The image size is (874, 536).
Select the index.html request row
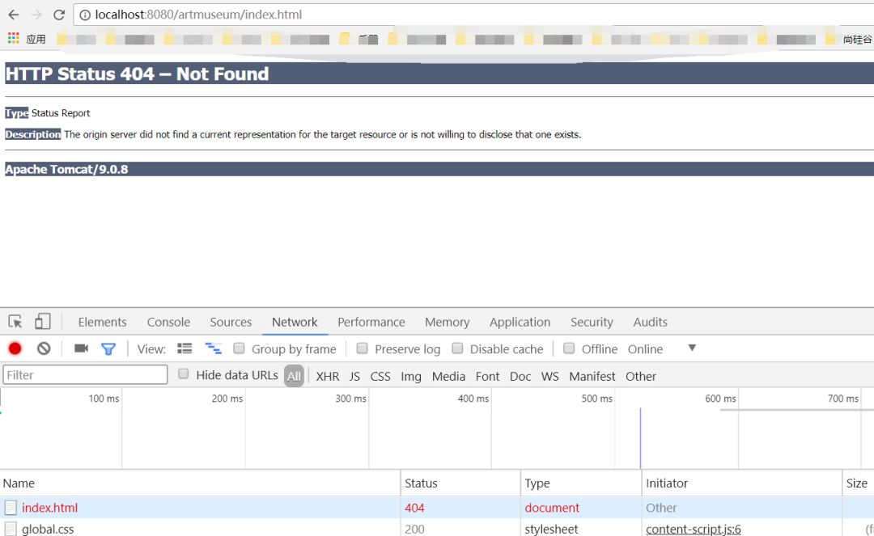pyautogui.click(x=437, y=508)
